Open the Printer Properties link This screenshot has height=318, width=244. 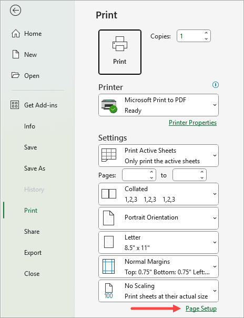[192, 123]
